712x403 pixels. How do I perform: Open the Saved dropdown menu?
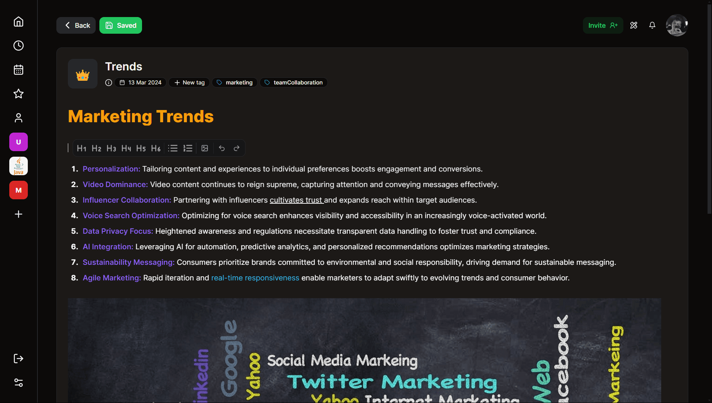(x=120, y=25)
